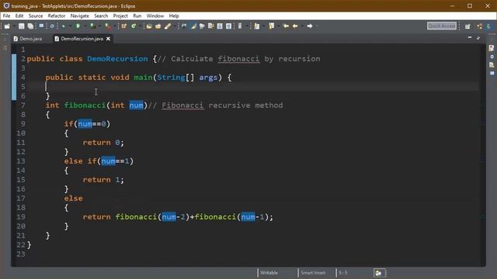The image size is (497, 279).
Task: Click the Back navigation yellow arrow
Action: click(x=295, y=26)
